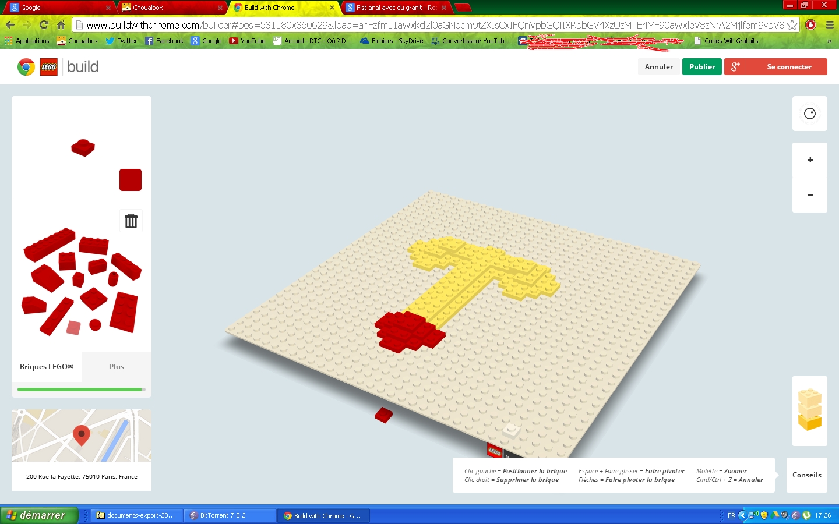This screenshot has height=524, width=839.
Task: Zoom in with the plus button
Action: 810,160
